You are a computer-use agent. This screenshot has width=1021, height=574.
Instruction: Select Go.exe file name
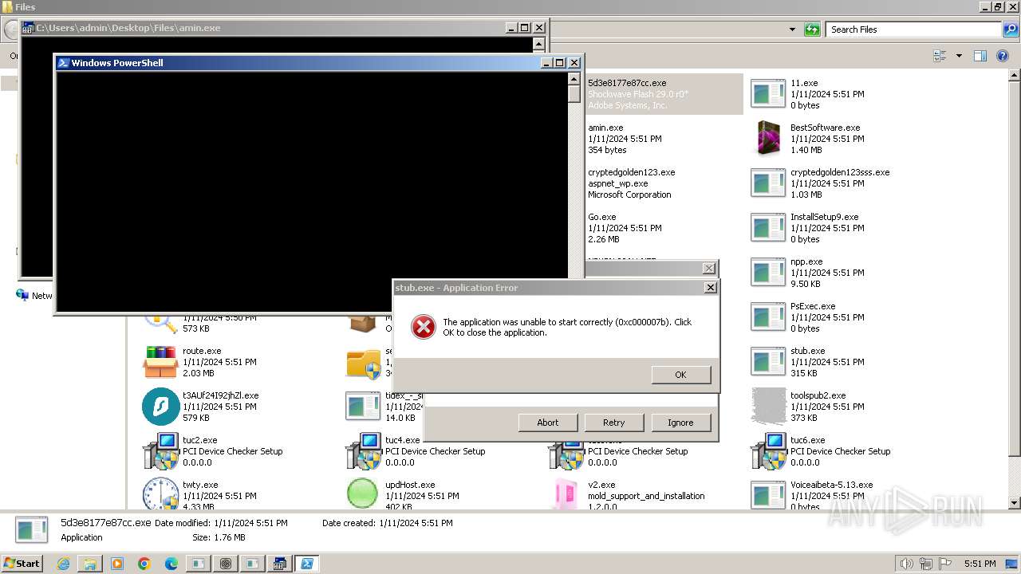coord(602,217)
